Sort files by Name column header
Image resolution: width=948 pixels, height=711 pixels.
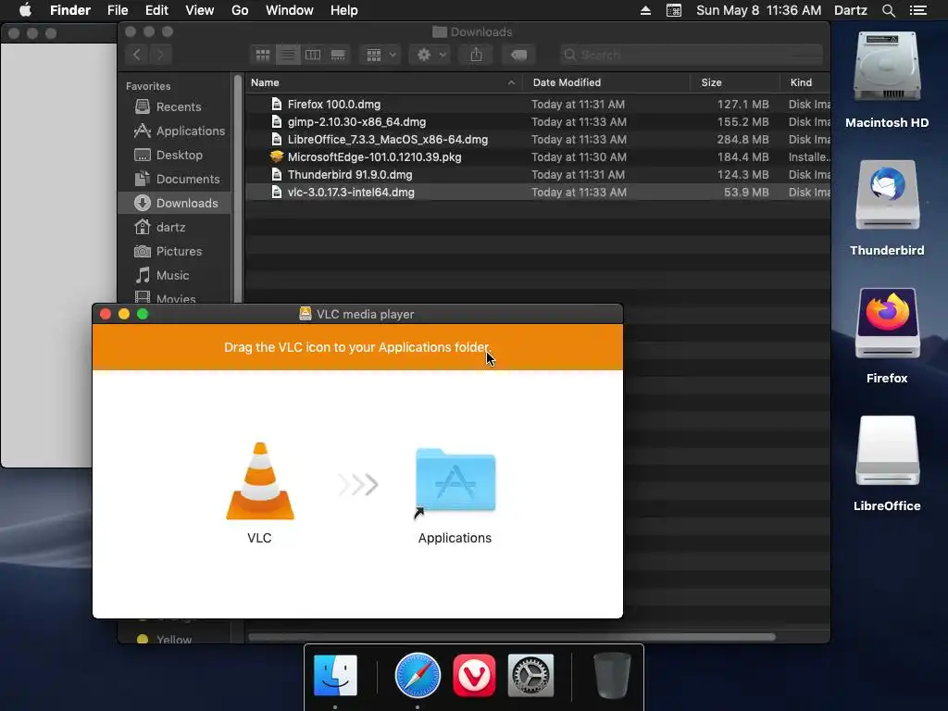(x=384, y=82)
